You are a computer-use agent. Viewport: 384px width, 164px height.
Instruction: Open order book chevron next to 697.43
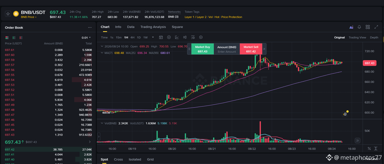(x=90, y=142)
